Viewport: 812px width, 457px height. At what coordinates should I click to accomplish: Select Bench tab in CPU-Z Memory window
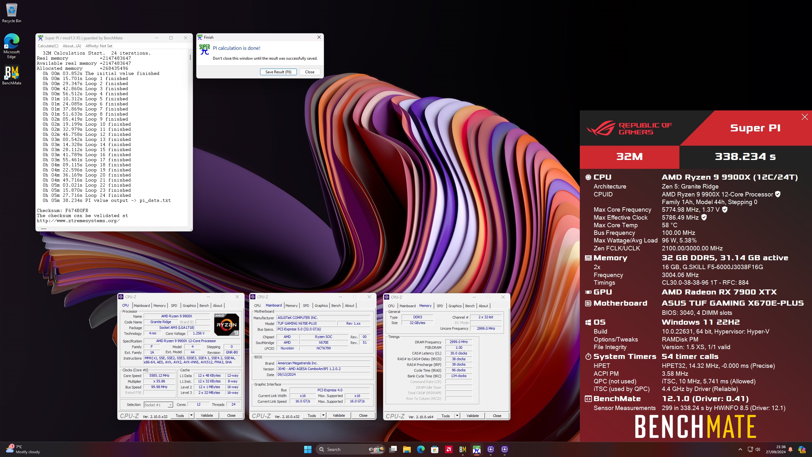(x=470, y=306)
